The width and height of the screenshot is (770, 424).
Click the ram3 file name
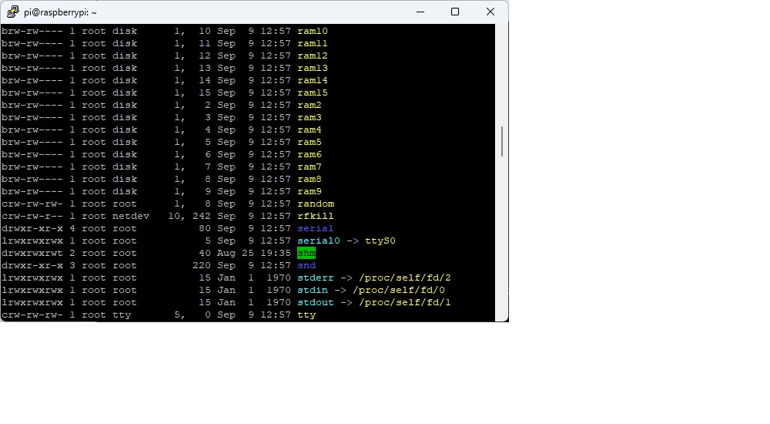310,117
